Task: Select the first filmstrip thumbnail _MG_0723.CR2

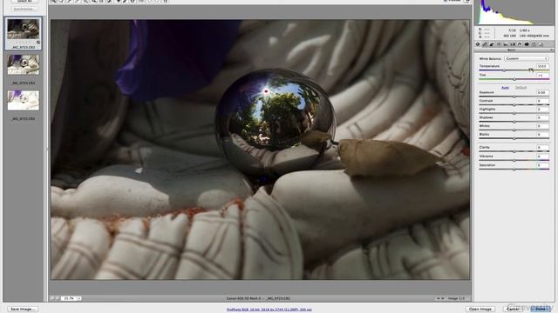Action: tap(24, 29)
